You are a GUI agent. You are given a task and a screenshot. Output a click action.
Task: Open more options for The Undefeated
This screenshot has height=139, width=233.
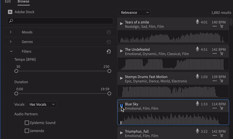[214, 54]
